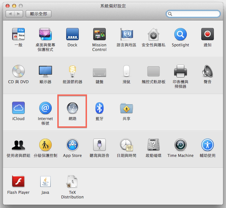Image resolution: width=226 pixels, height=208 pixels.
Task: Click the magnifier icon in search box
Action: pyautogui.click(x=170, y=14)
